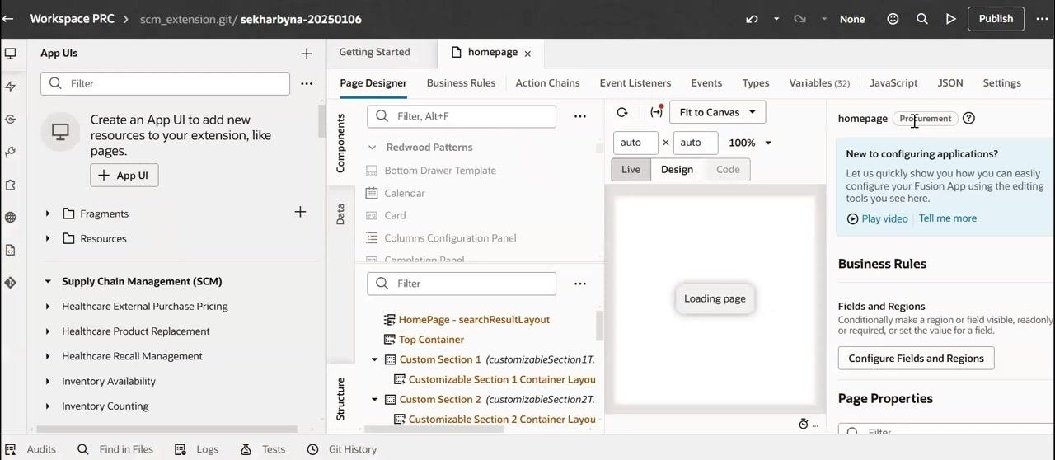Open the help question mark icon
This screenshot has height=460, width=1055.
coord(969,119)
